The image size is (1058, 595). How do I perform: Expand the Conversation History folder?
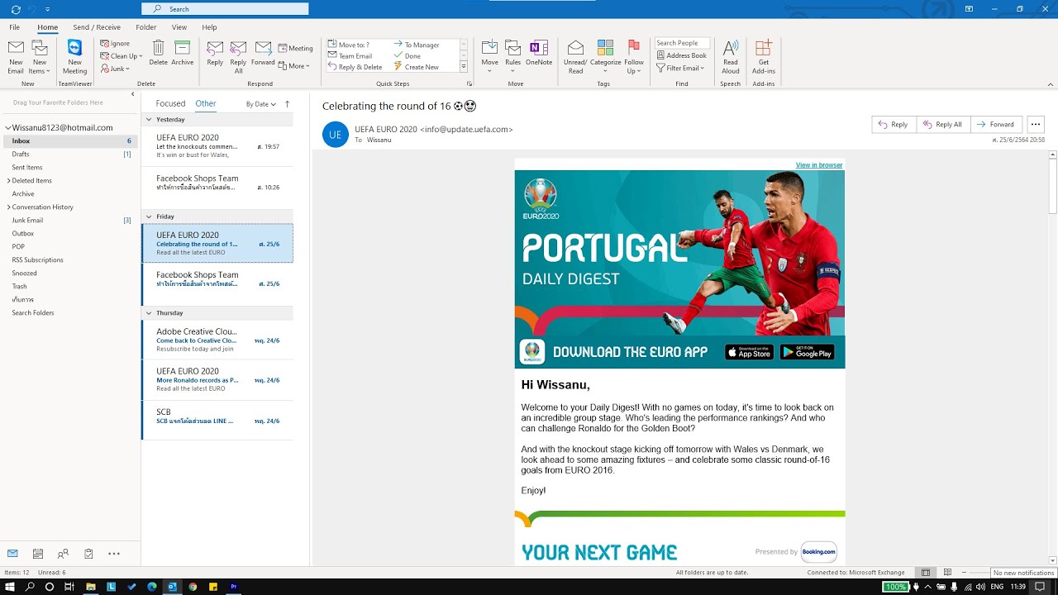click(x=9, y=207)
